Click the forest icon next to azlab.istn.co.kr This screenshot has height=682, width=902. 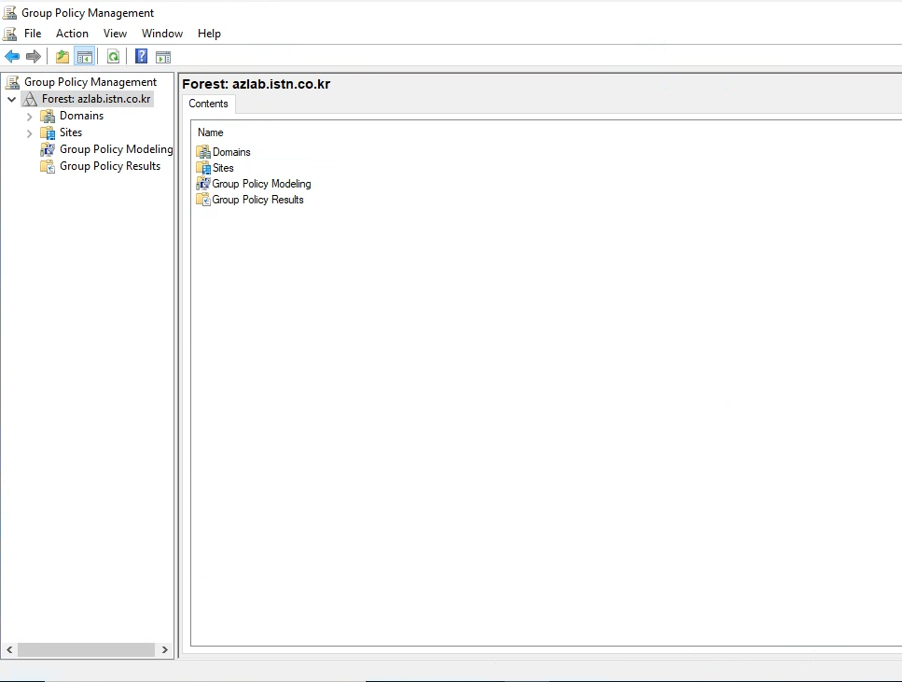(30, 99)
